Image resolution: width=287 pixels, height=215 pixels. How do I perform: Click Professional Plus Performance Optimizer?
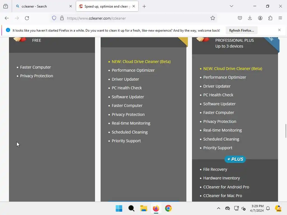[224, 77]
